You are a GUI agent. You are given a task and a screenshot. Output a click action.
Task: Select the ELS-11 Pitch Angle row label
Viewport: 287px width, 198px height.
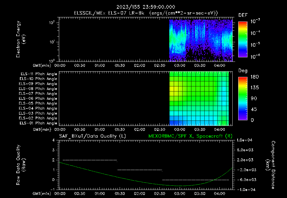[x=39, y=74]
